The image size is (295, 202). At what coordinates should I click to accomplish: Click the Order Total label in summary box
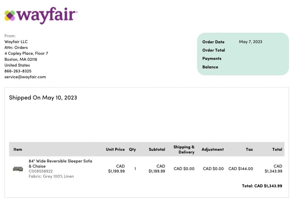point(214,50)
